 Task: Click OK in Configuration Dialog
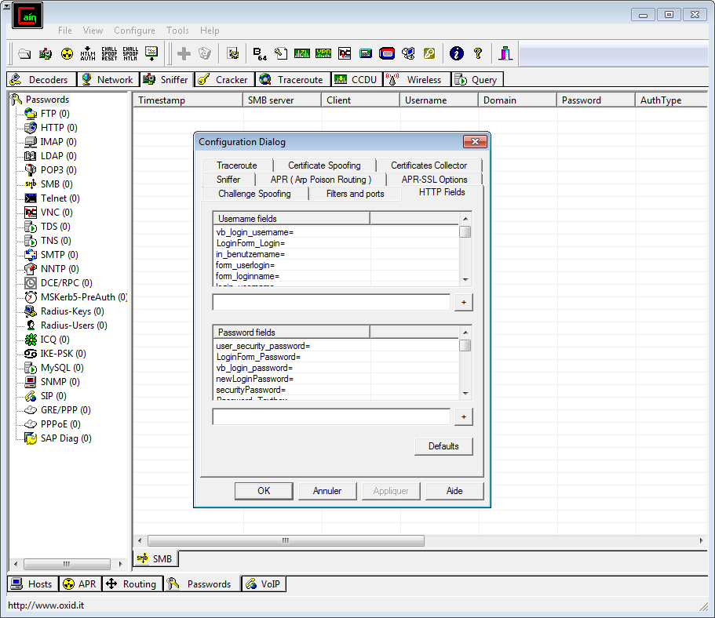[x=264, y=491]
